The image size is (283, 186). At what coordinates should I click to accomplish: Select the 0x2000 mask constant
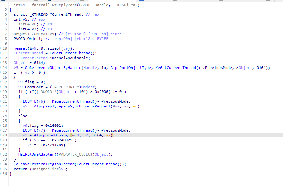(x=102, y=92)
